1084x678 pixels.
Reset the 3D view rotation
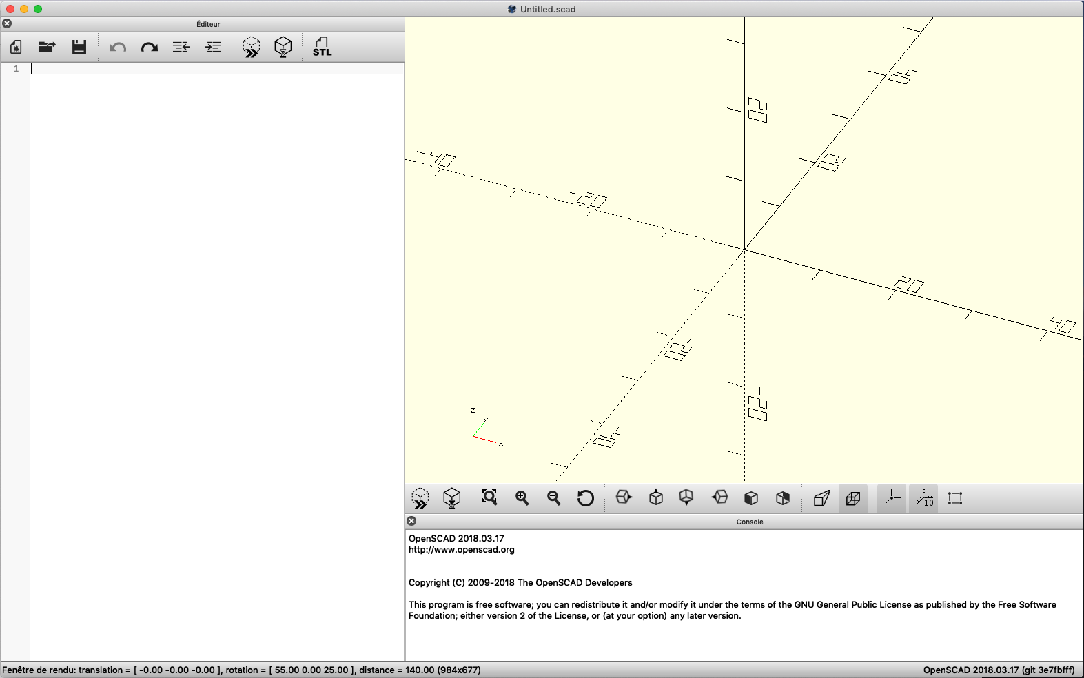click(586, 497)
